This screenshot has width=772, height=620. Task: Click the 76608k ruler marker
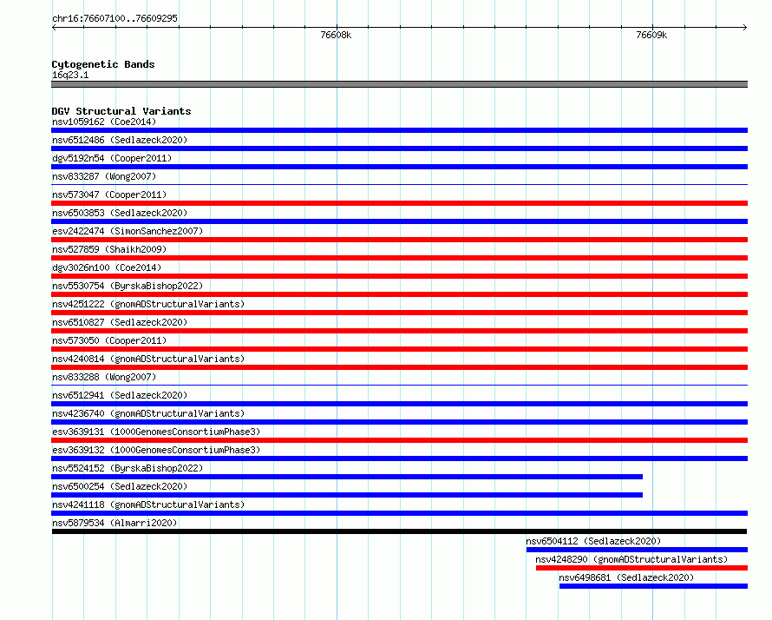(x=336, y=35)
